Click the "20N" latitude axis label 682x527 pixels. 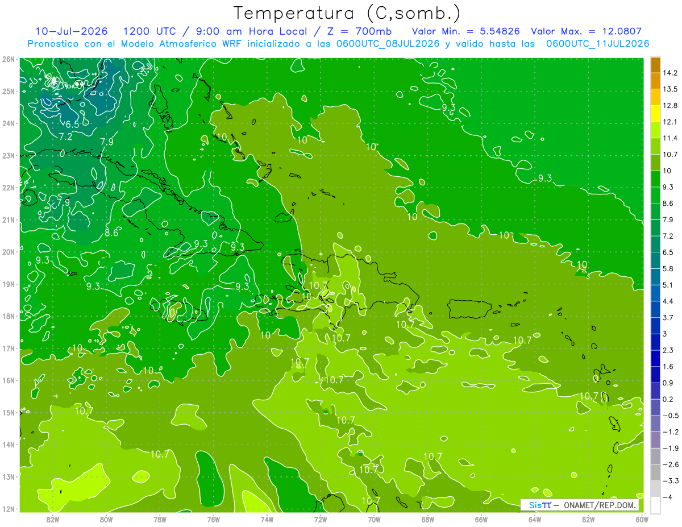pyautogui.click(x=8, y=252)
